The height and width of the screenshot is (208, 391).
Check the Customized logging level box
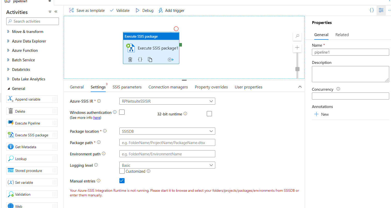(122, 171)
